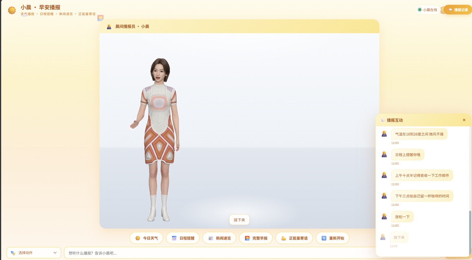Viewport: 472px width, 260px height.
Task: Click the chat panel vertical scrollbar
Action: tap(470, 233)
